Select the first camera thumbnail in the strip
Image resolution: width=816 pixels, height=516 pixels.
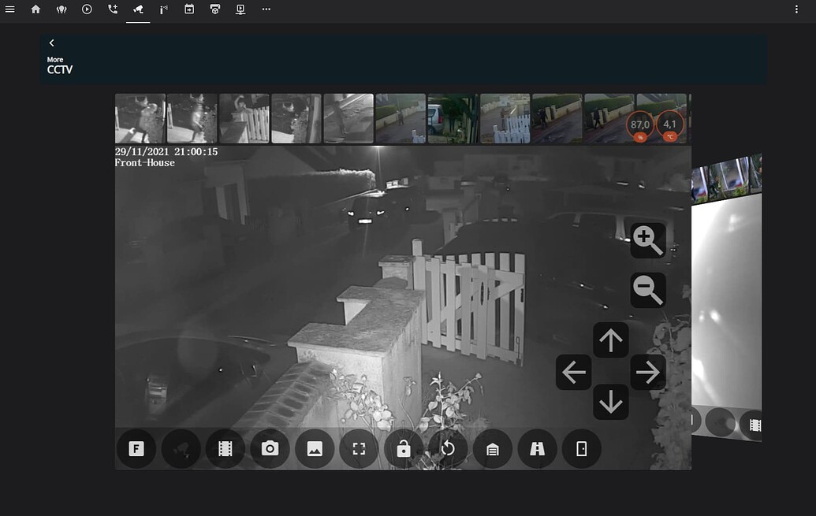(140, 118)
